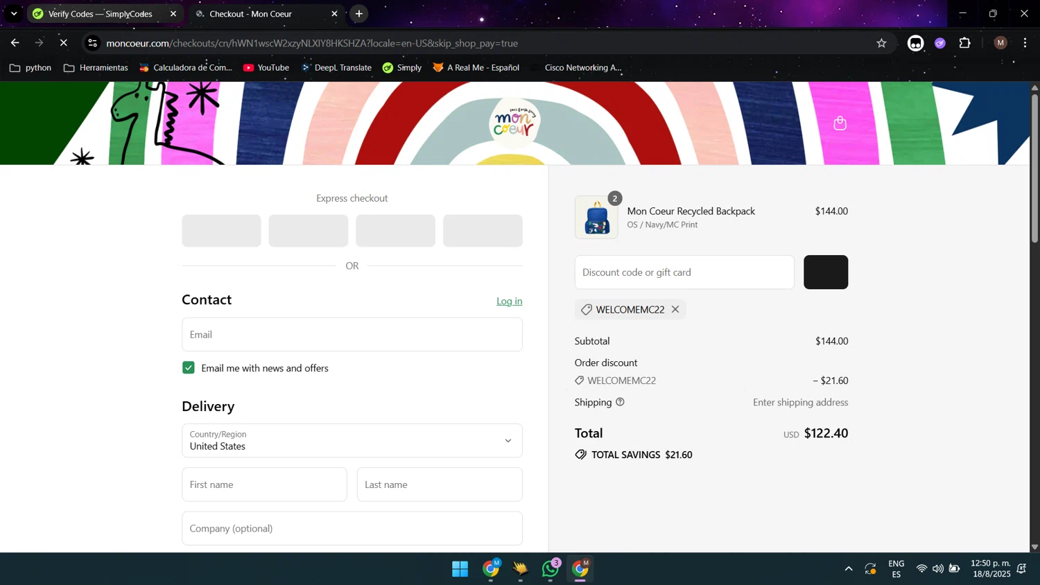This screenshot has height=585, width=1040.
Task: Remove the WELCOMEMC22 discount code tag
Action: 675,309
